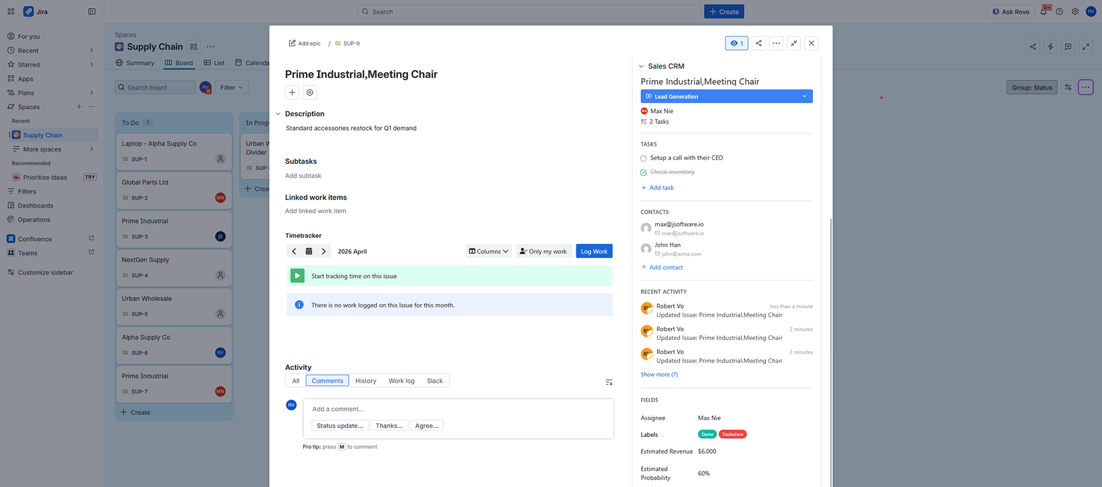Check the 'Setup a call with their CEO' task
Screen dimensions: 1102x487
point(644,158)
